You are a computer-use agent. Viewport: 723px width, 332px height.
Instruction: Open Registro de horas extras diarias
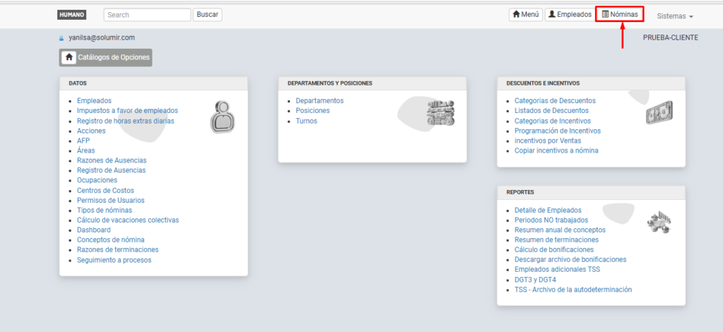tap(125, 121)
